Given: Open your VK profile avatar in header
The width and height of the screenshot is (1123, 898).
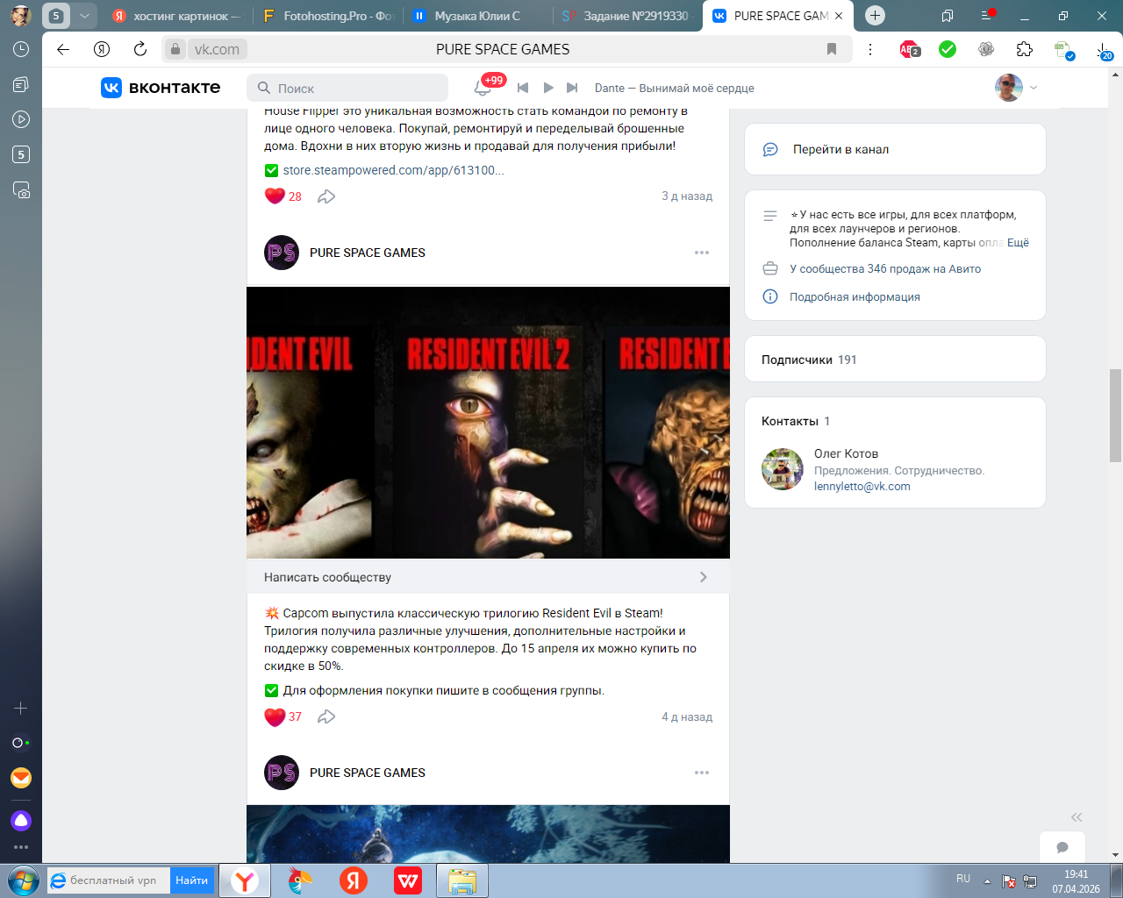Looking at the screenshot, I should 1009,88.
